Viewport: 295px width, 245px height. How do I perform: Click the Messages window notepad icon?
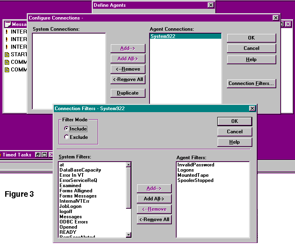point(8,24)
